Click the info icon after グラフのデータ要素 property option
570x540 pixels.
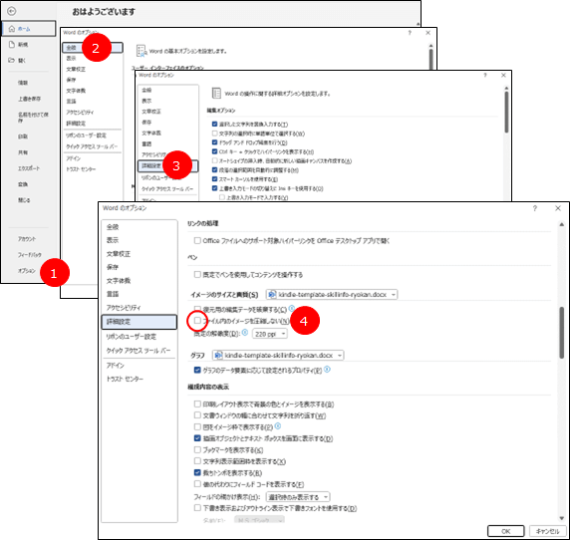coord(327,370)
